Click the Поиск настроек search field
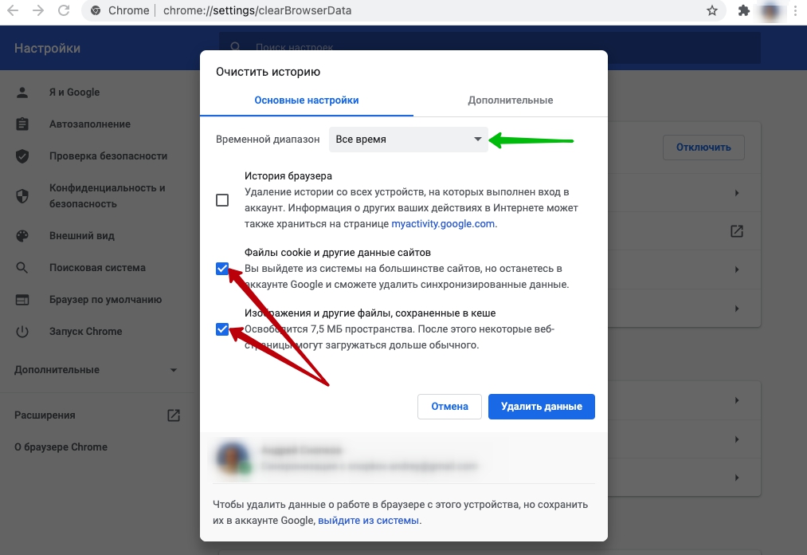 point(489,47)
